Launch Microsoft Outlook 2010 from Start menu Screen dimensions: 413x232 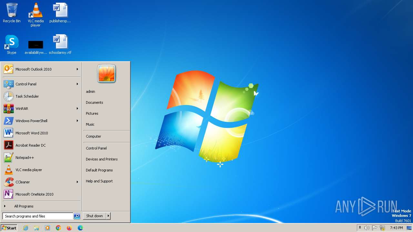pyautogui.click(x=42, y=69)
